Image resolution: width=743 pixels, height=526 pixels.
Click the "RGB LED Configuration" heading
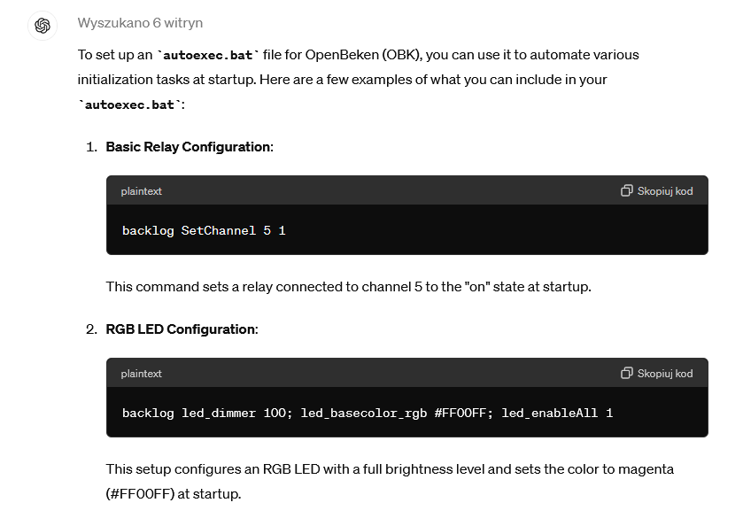(x=181, y=329)
